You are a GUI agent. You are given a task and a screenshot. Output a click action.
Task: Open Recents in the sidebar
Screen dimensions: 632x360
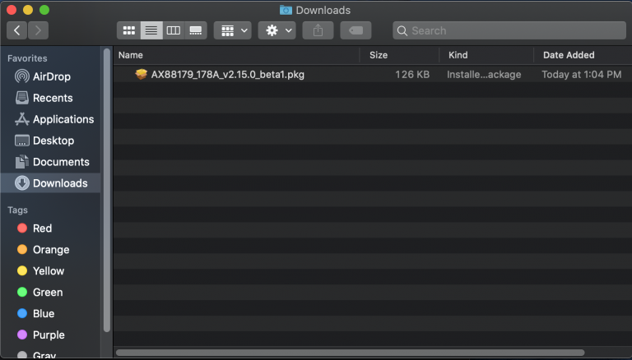50,98
